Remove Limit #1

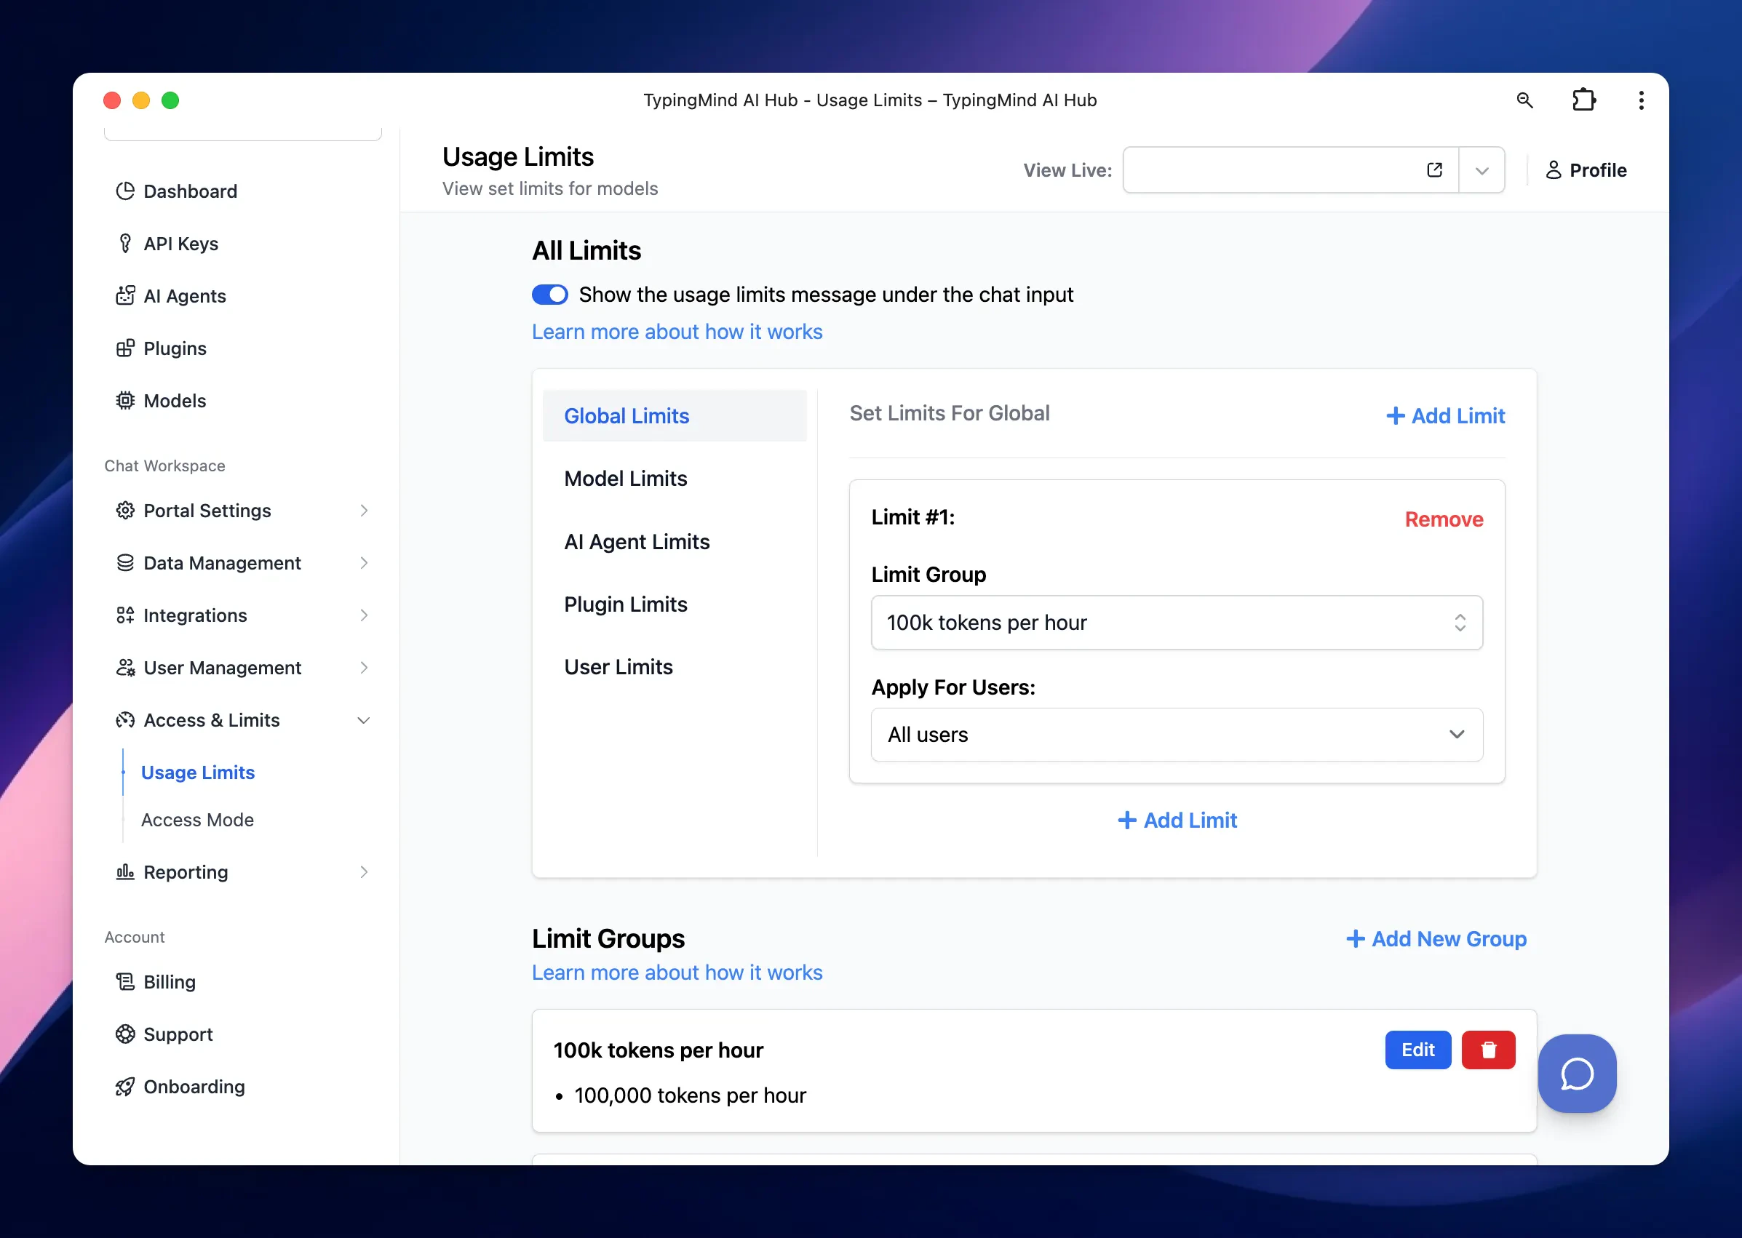(1444, 520)
